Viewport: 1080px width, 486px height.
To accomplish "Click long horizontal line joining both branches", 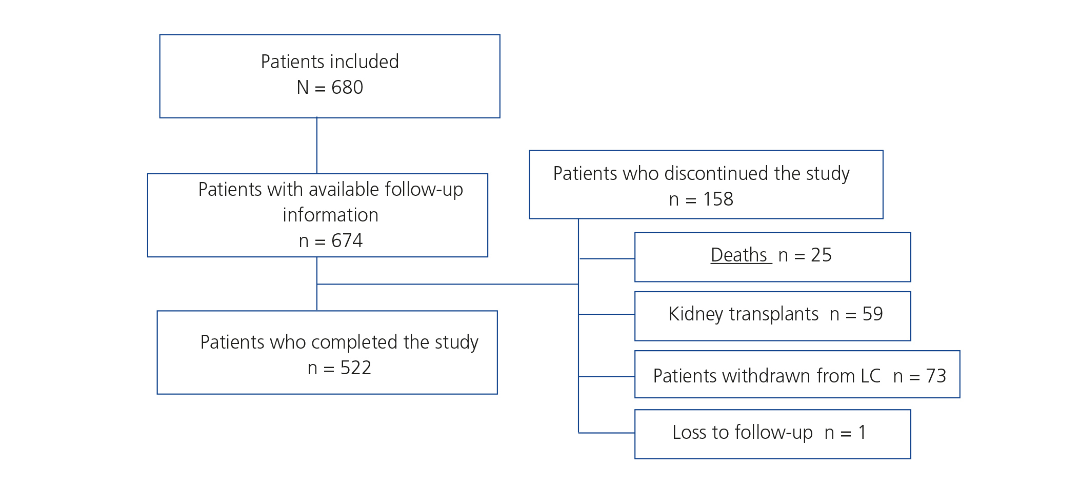I will tap(447, 284).
